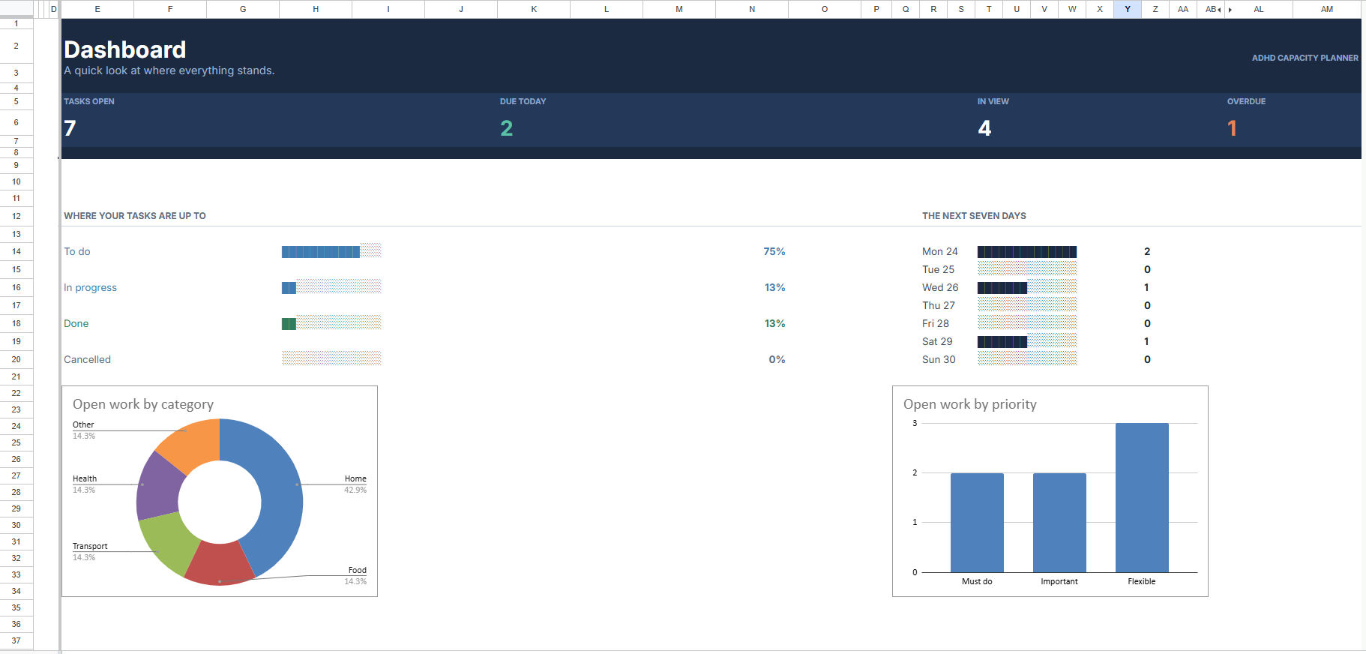Click the Must do axis label
This screenshot has height=654, width=1366.
[x=977, y=581]
